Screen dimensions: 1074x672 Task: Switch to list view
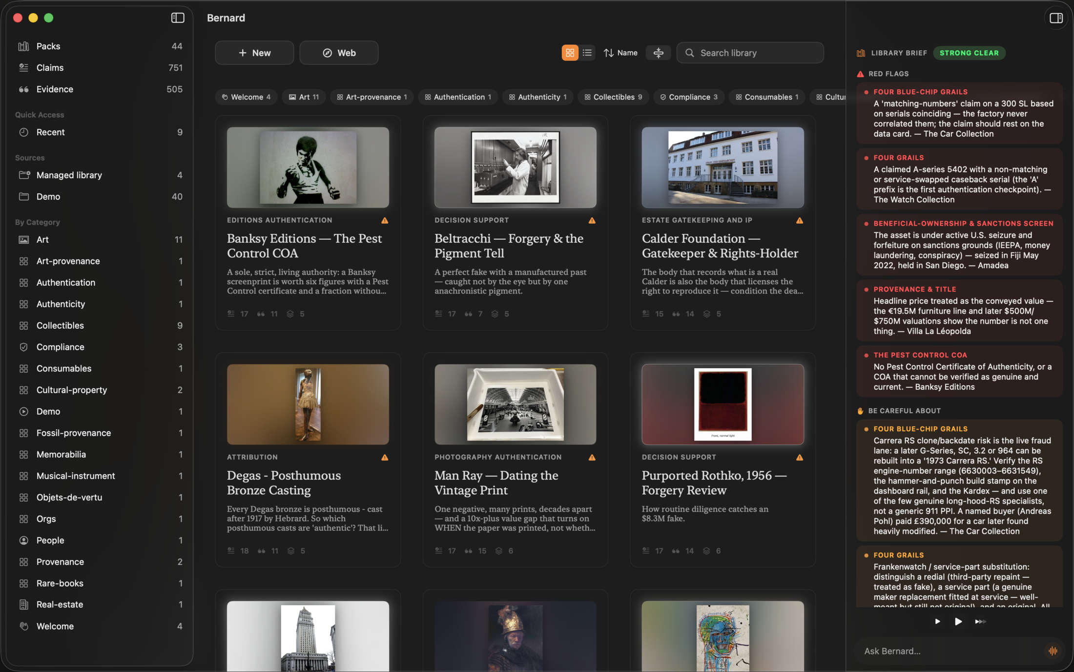pos(587,53)
